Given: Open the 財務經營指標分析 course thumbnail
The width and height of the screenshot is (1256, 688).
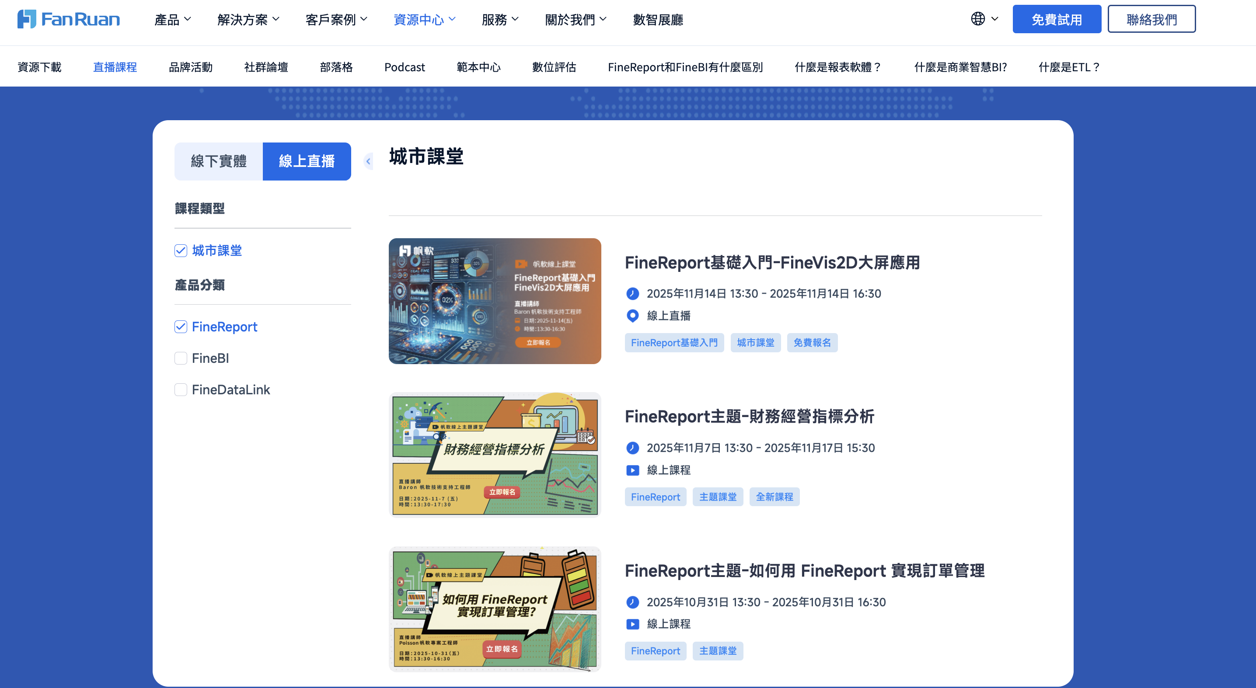Looking at the screenshot, I should tap(495, 455).
